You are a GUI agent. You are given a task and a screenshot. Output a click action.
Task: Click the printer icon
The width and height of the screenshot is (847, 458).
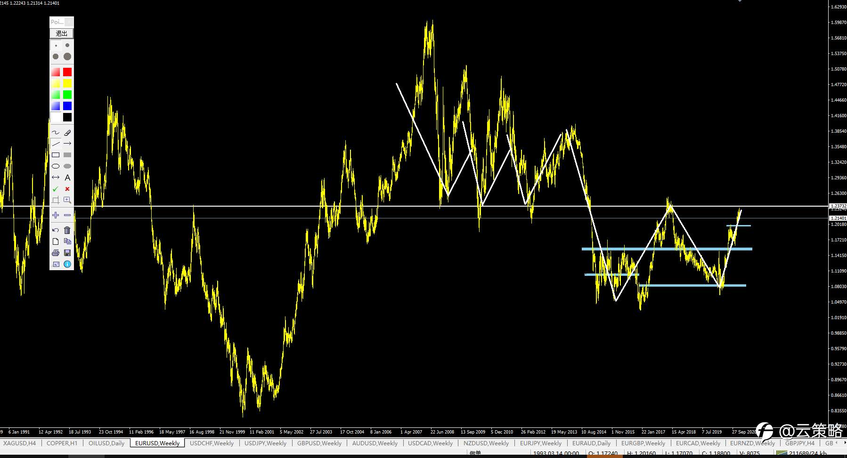coord(56,253)
